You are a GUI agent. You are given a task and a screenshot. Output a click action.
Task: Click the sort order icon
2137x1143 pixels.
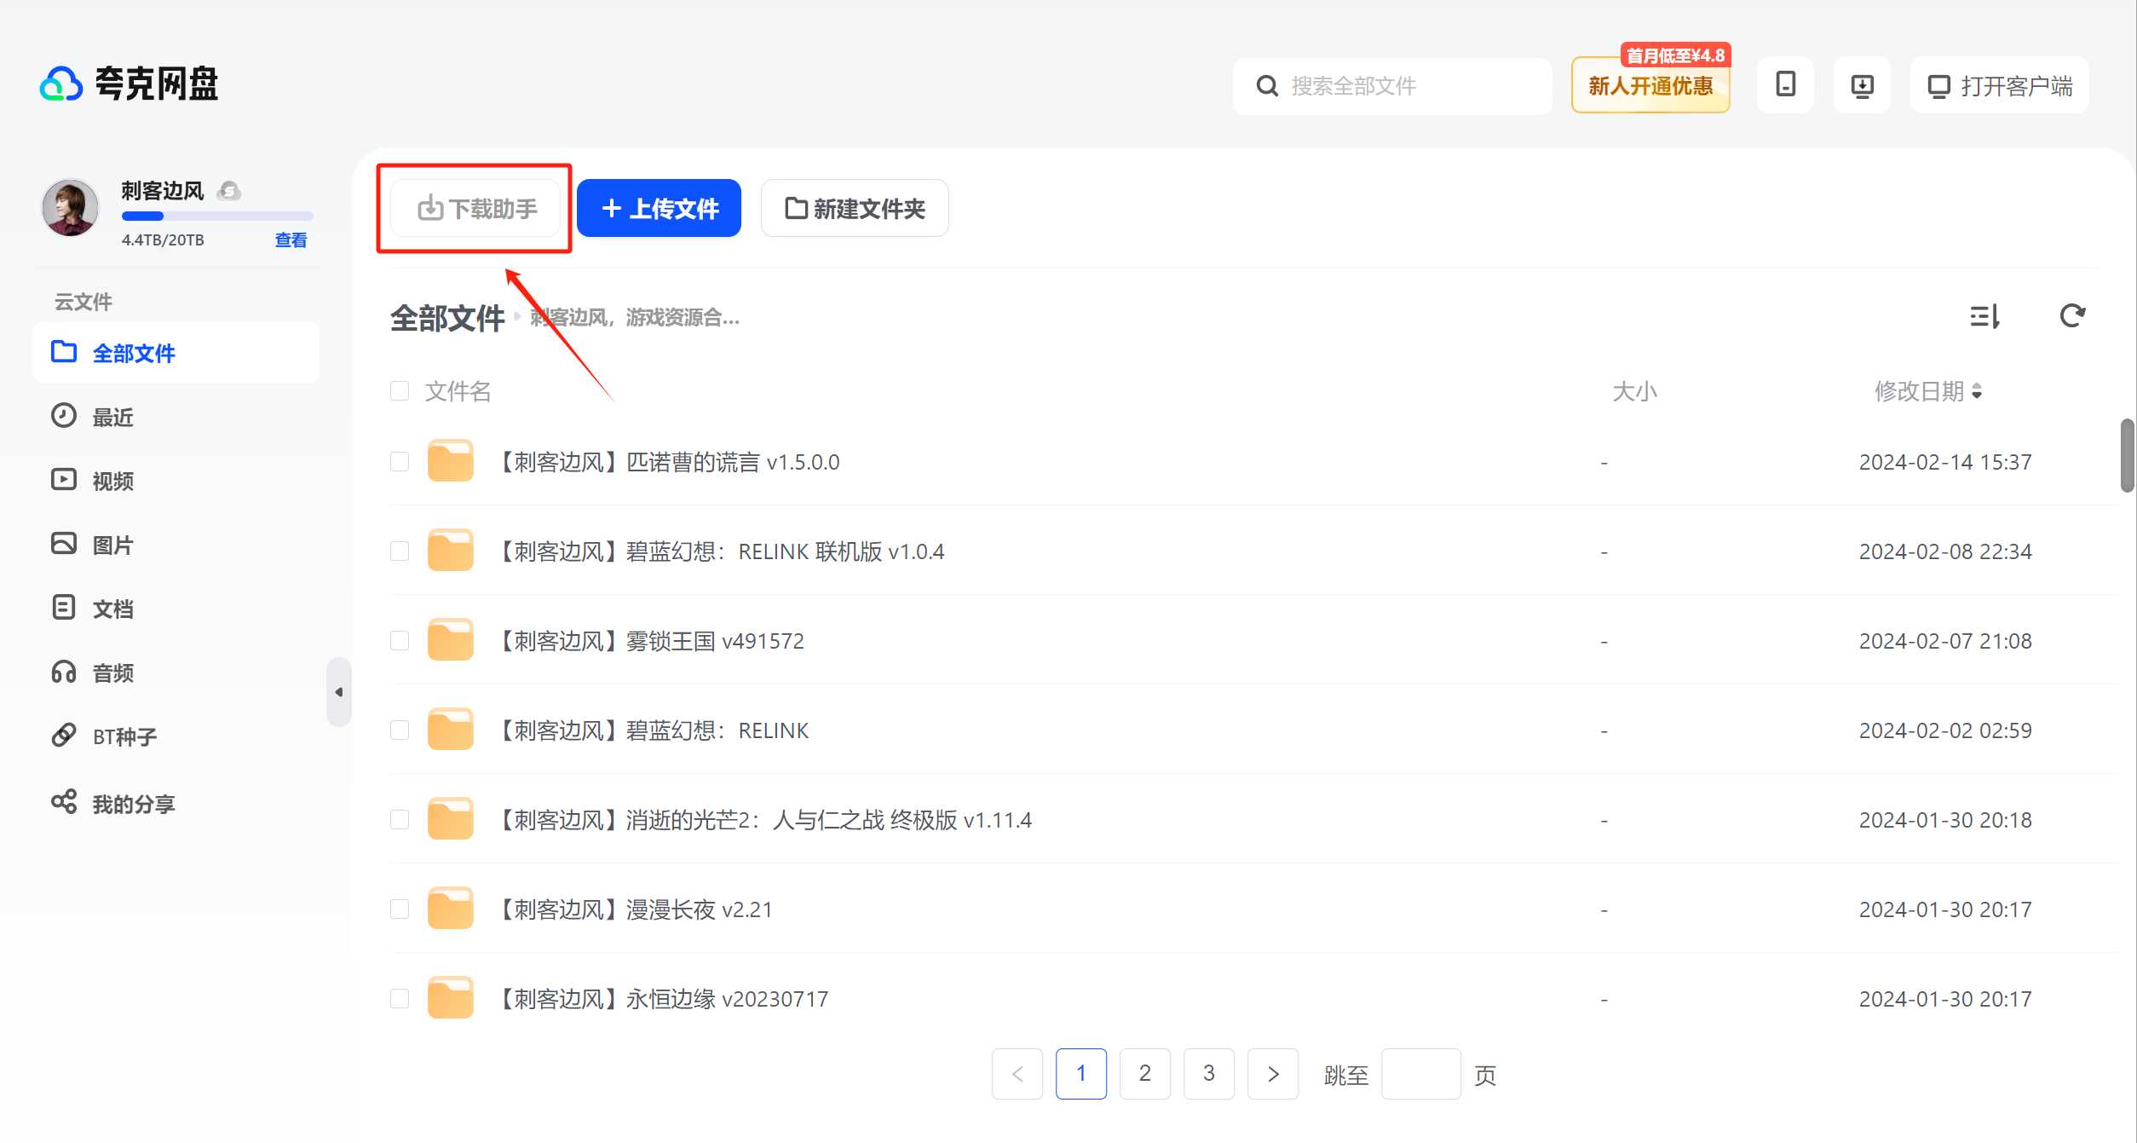point(1984,317)
